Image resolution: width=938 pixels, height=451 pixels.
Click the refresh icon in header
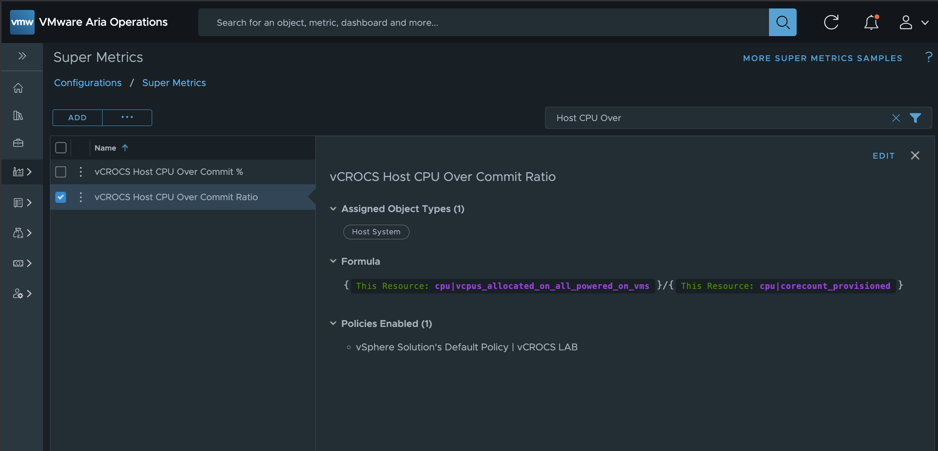pos(831,22)
